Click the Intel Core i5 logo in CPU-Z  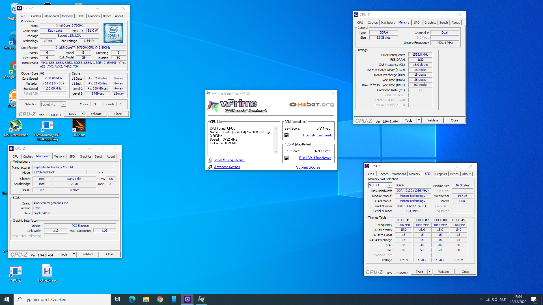click(113, 33)
